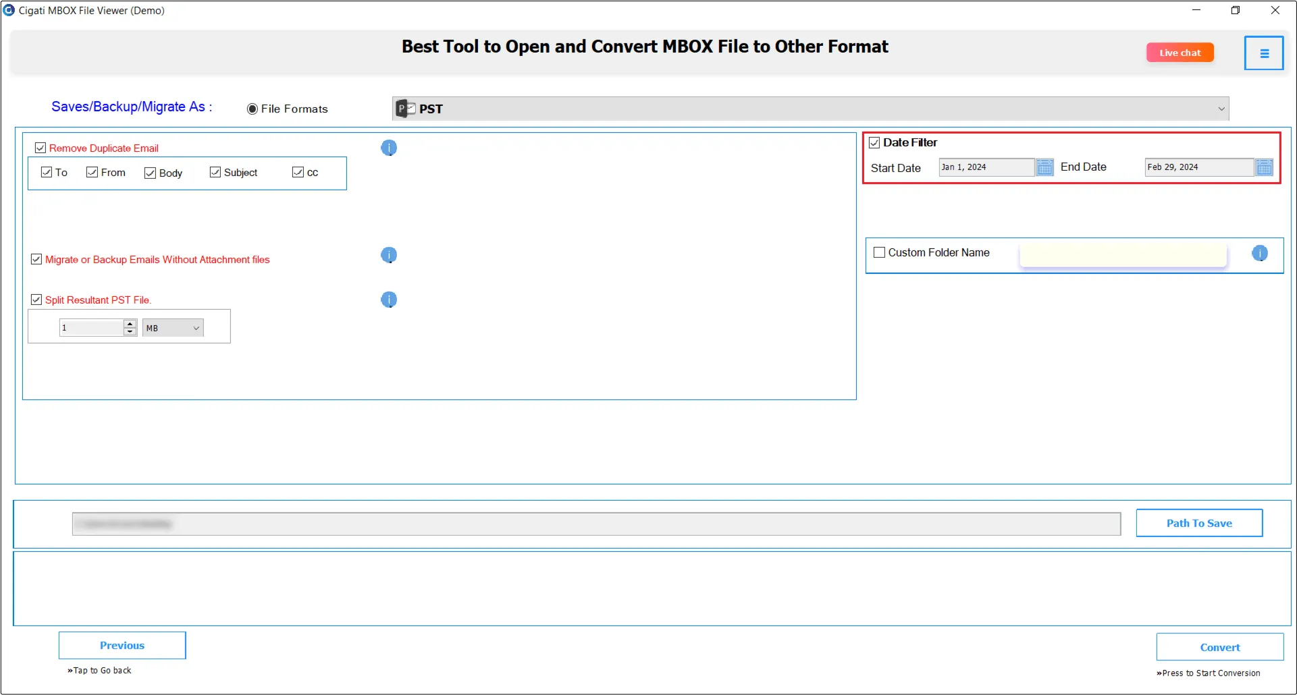Minimize the Cigati MBOX File Viewer window

pyautogui.click(x=1196, y=10)
